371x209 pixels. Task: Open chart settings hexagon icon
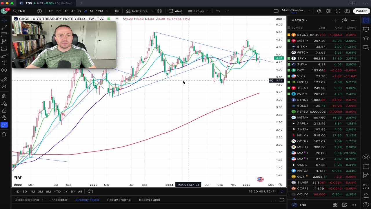pos(329,11)
